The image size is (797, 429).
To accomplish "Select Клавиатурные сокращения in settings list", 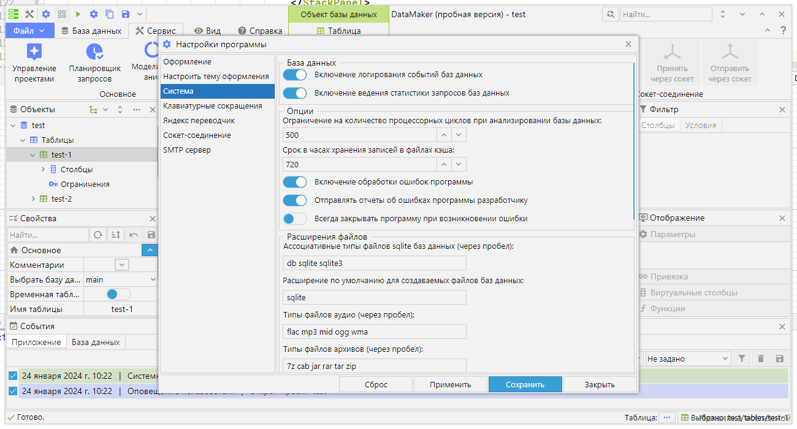I will 218,106.
